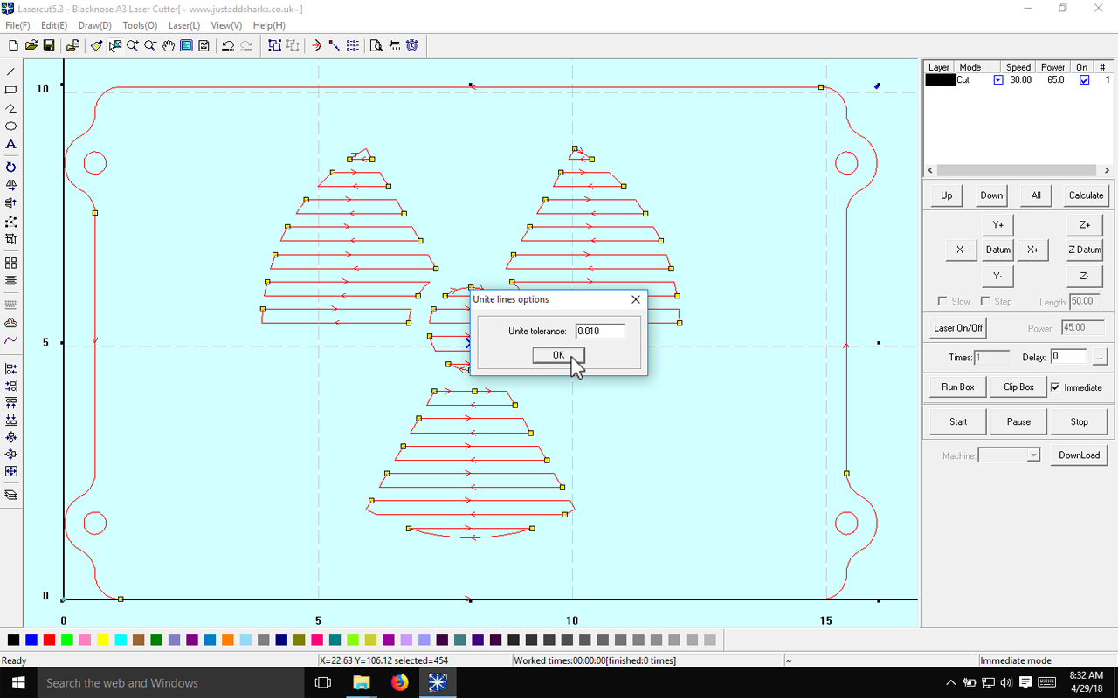Viewport: 1118px width, 698px height.
Task: Select the Zoom In tool
Action: click(x=132, y=45)
